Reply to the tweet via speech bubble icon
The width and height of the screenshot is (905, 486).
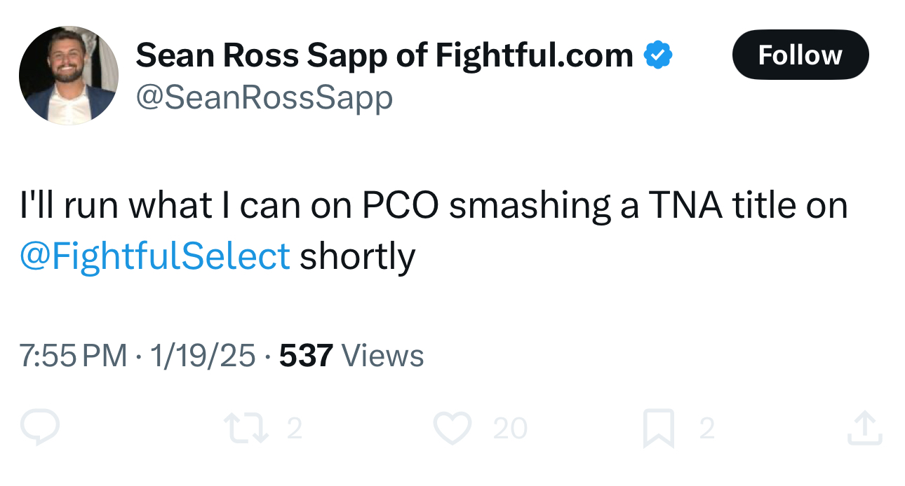[x=40, y=428]
